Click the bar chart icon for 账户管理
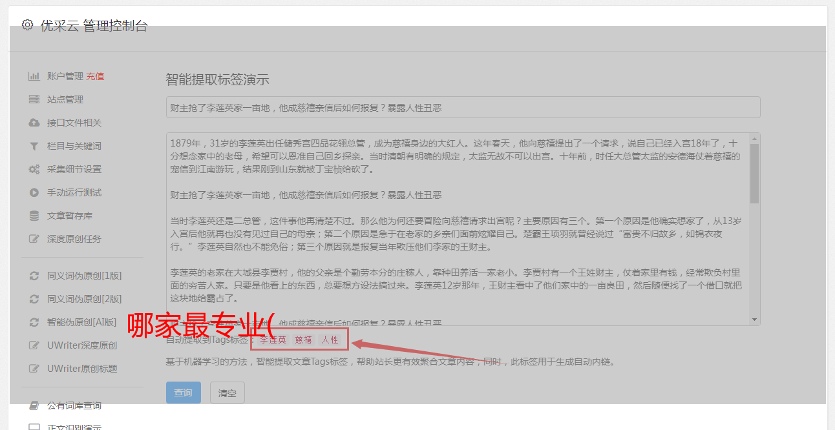Image resolution: width=835 pixels, height=430 pixels. click(34, 76)
